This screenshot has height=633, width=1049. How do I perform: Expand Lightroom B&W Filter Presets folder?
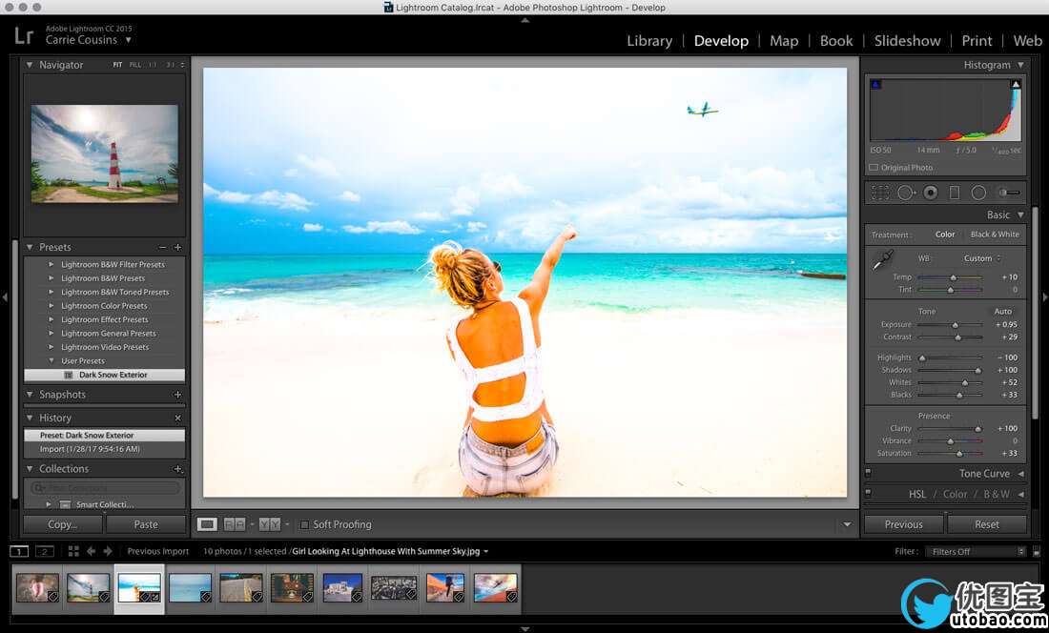pyautogui.click(x=51, y=265)
